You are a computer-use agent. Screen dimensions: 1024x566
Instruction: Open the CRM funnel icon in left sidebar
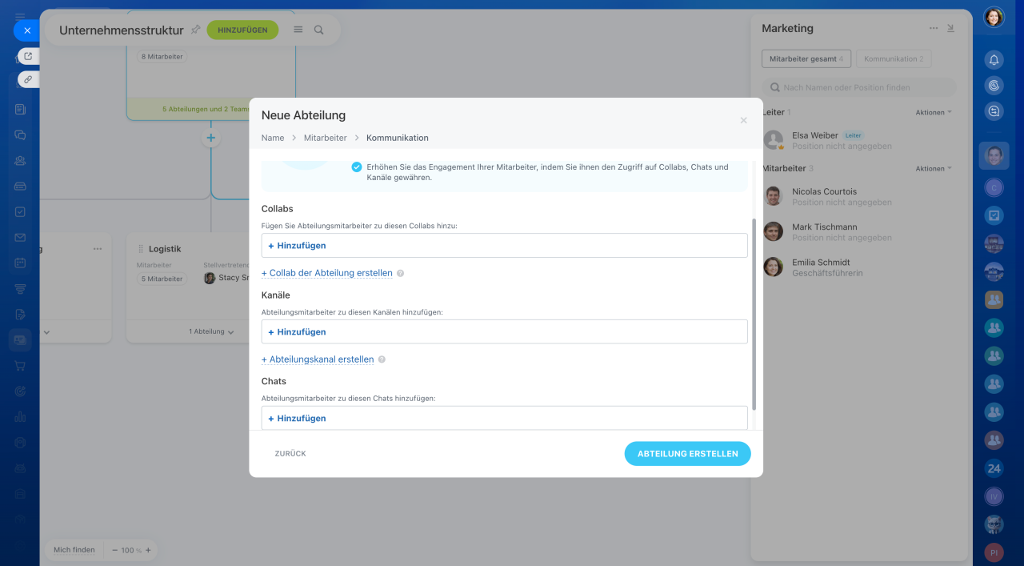tap(20, 288)
